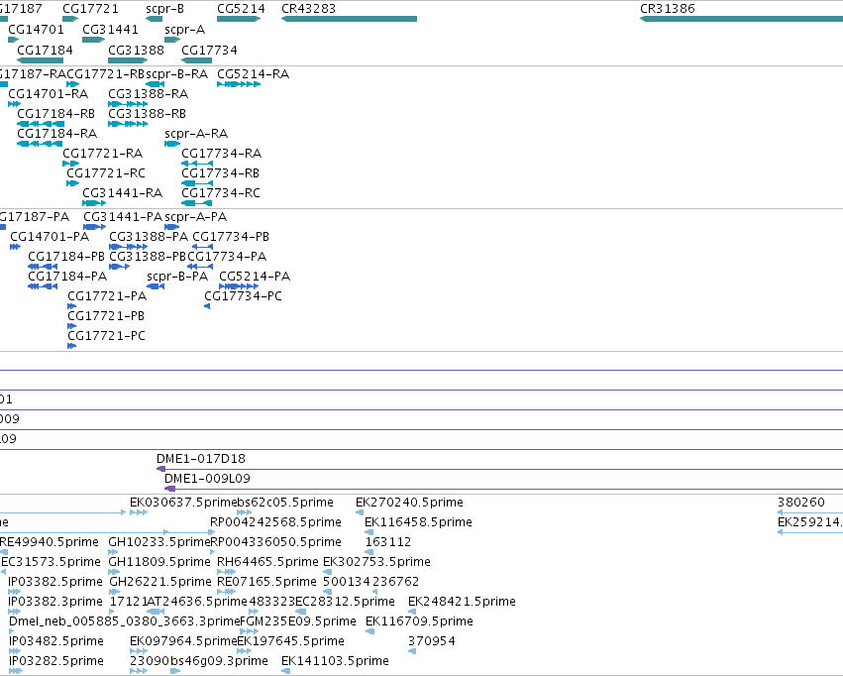Viewport: 843px width, 676px height.
Task: Open the CG17734 gene label
Action: click(x=209, y=50)
